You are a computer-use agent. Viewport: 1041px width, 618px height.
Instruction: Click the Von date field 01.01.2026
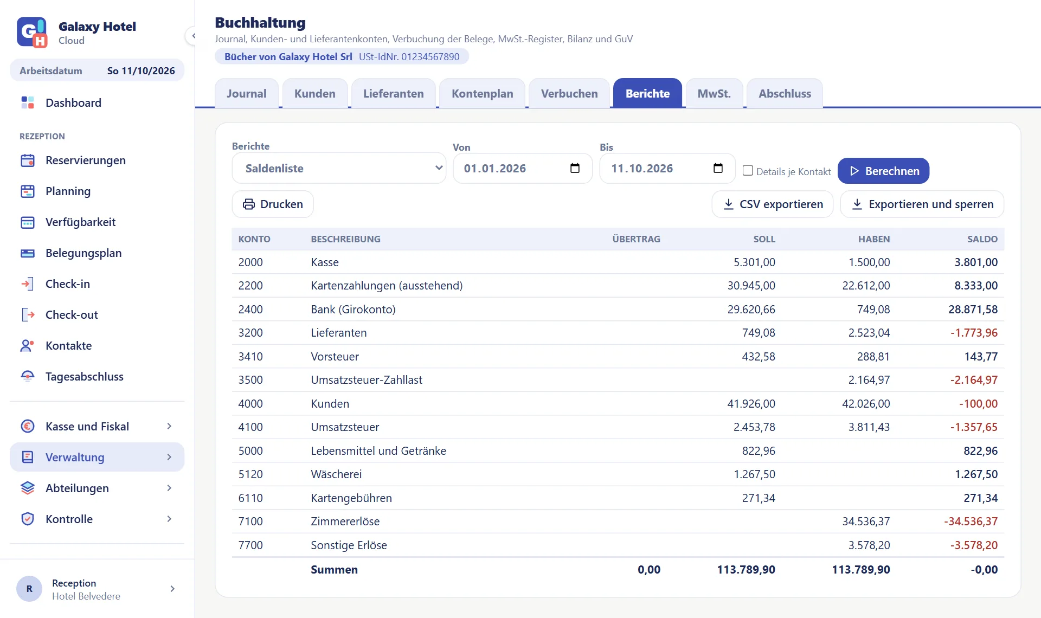pyautogui.click(x=523, y=168)
